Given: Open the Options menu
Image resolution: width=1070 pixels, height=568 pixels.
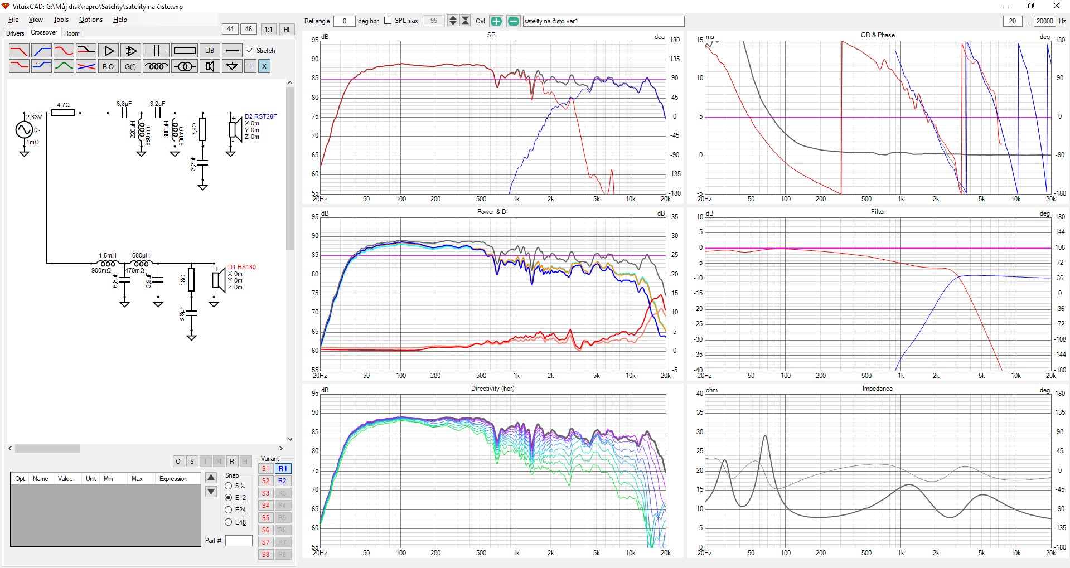Looking at the screenshot, I should click(x=91, y=20).
